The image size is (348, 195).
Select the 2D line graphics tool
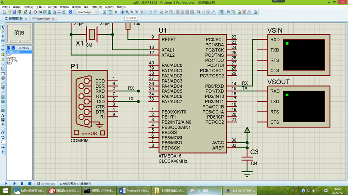coord(3,92)
